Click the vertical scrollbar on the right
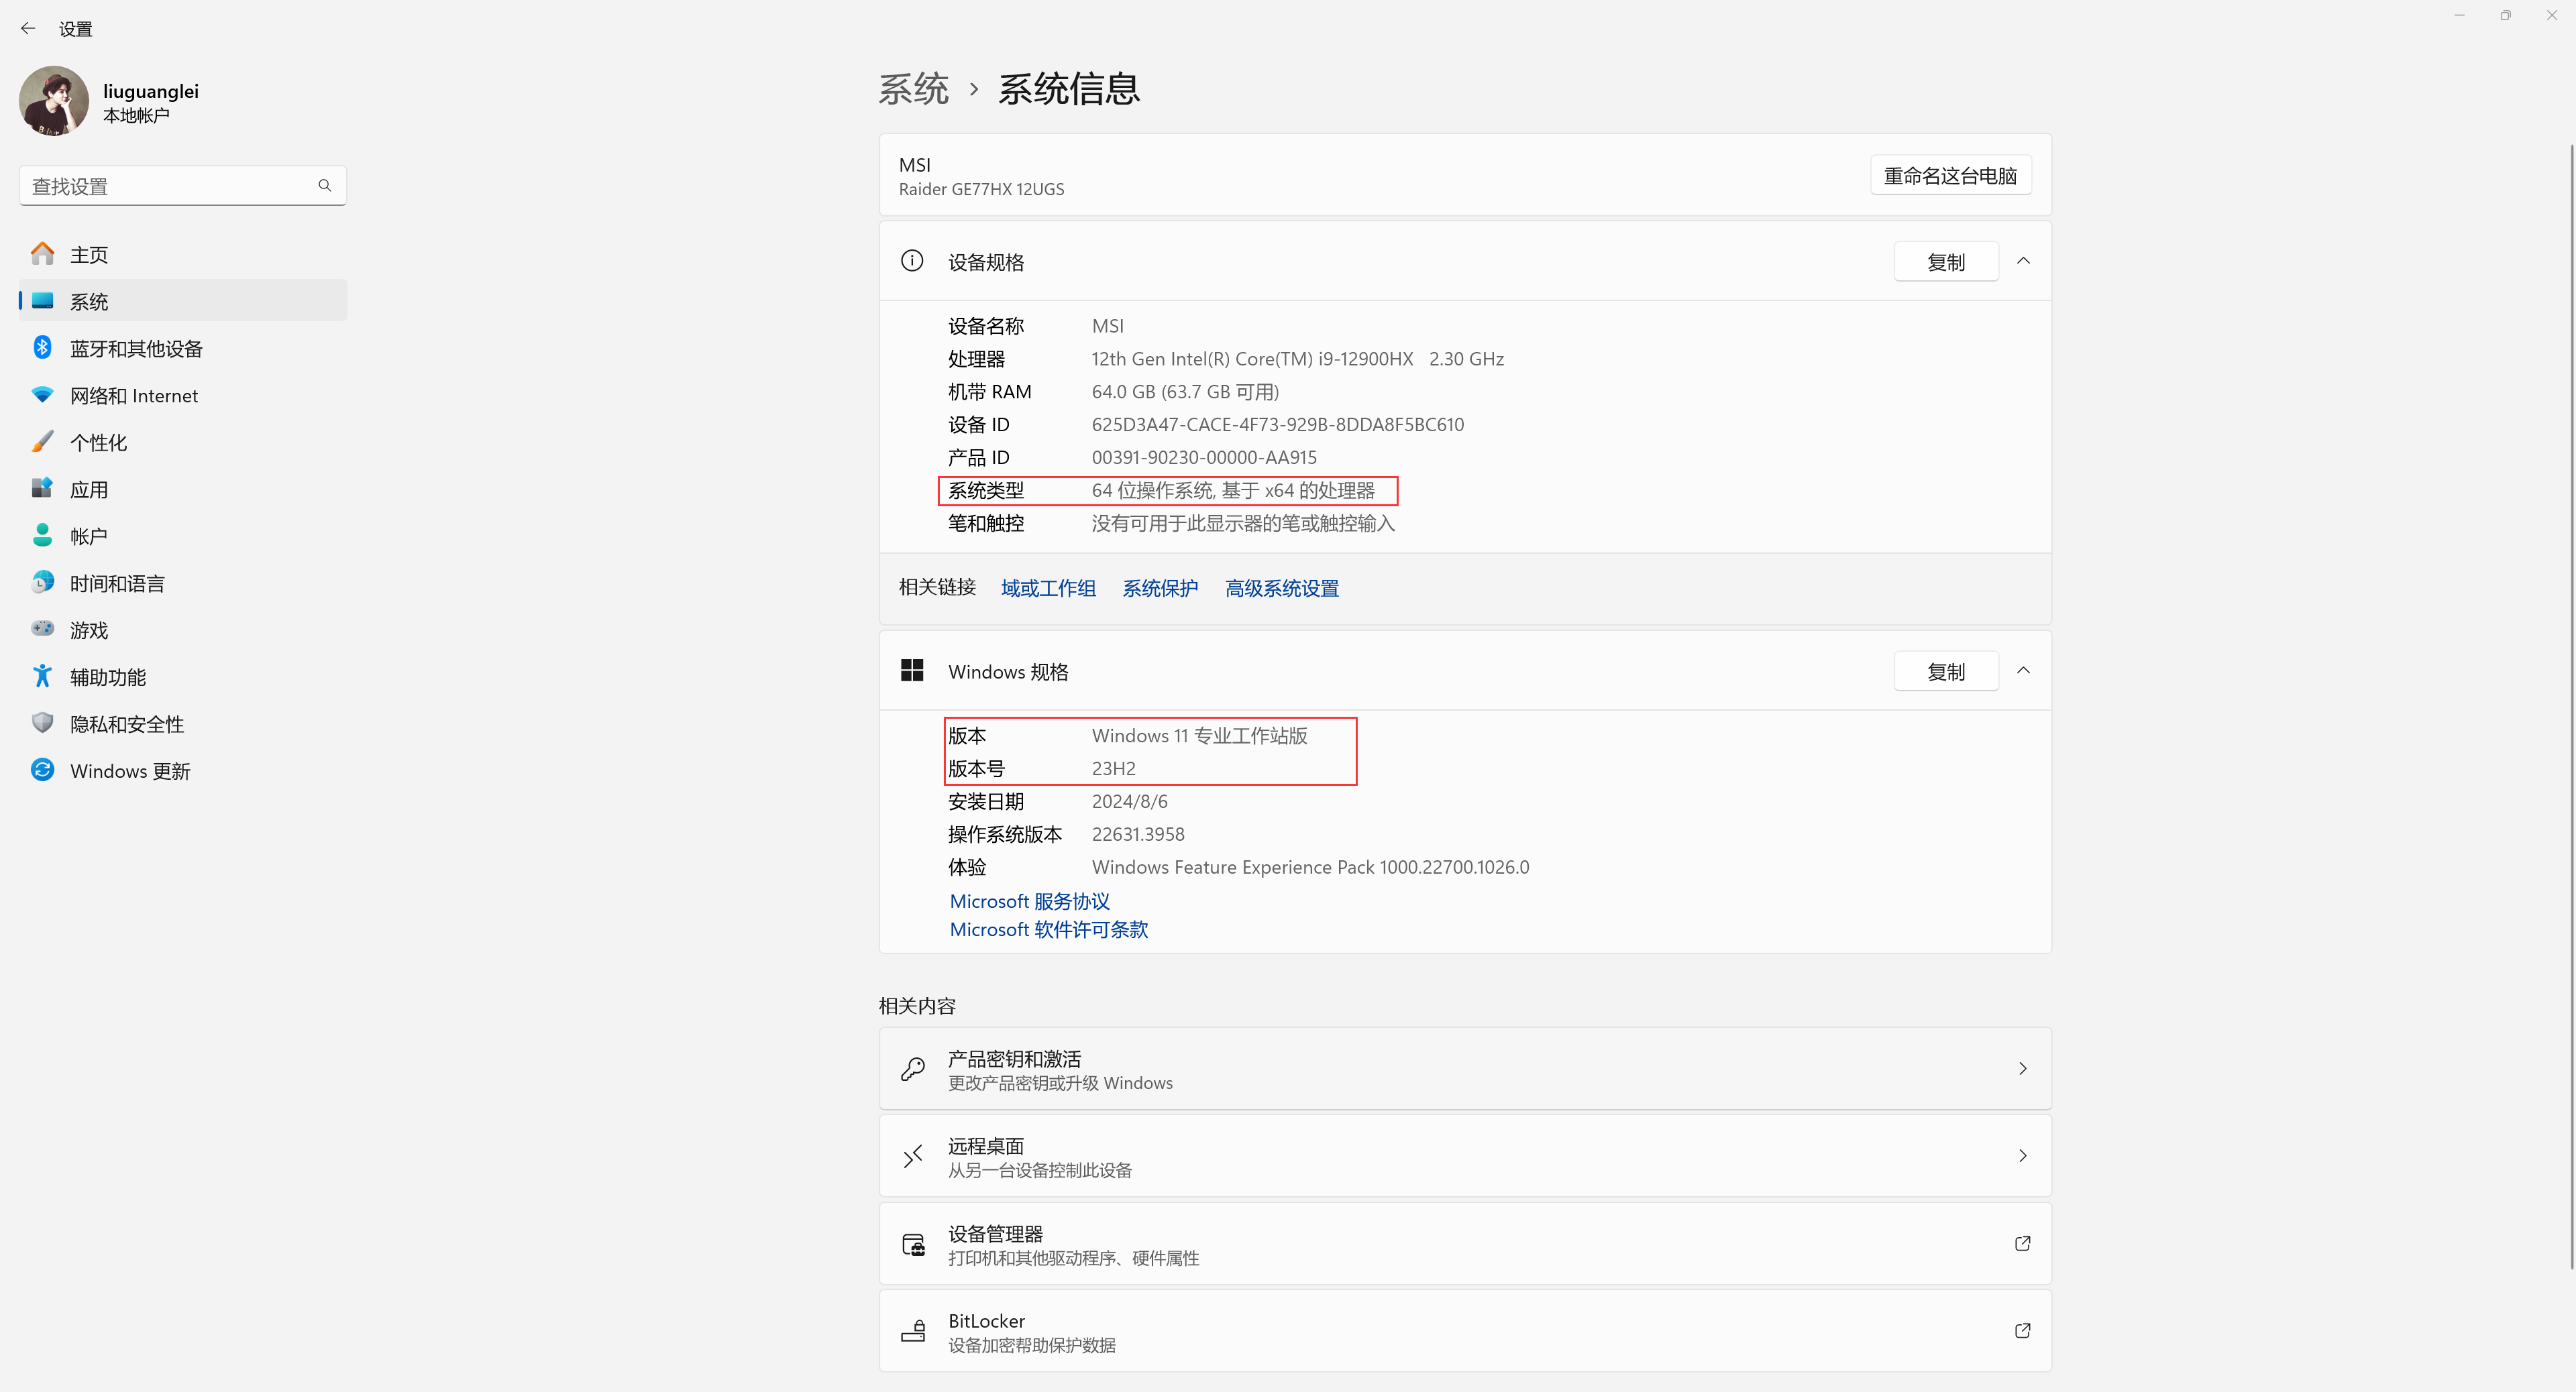Viewport: 2576px width, 1392px height. pos(2571,699)
